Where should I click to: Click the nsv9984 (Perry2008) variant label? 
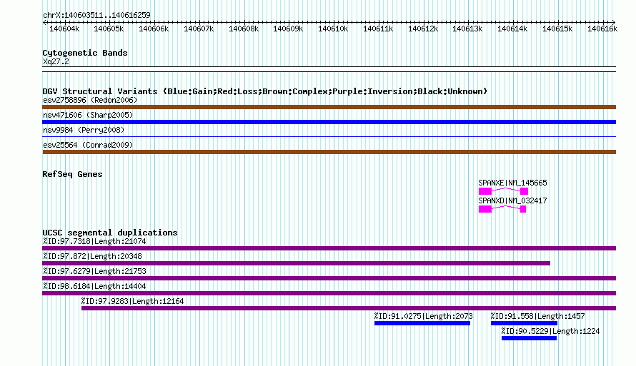click(x=84, y=130)
